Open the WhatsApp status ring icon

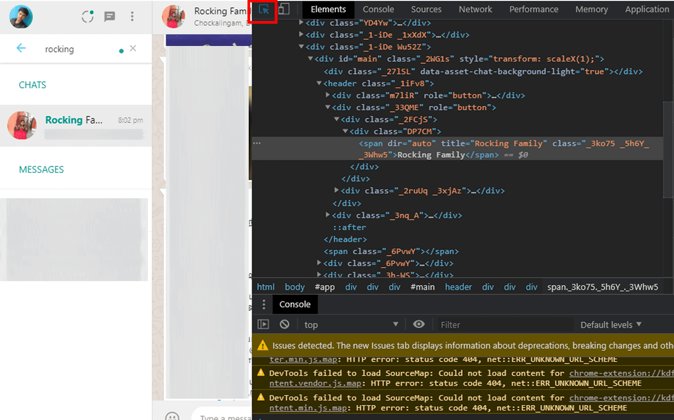pyautogui.click(x=88, y=16)
